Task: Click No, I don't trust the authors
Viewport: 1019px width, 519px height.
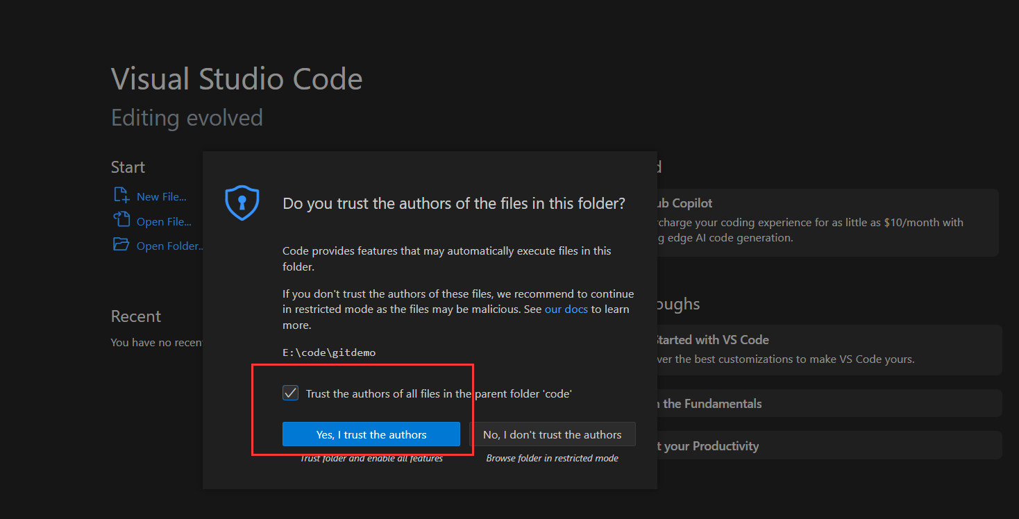Action: (x=553, y=434)
